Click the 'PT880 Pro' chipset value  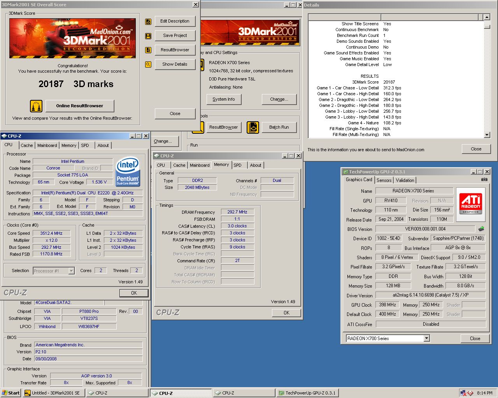pos(89,312)
